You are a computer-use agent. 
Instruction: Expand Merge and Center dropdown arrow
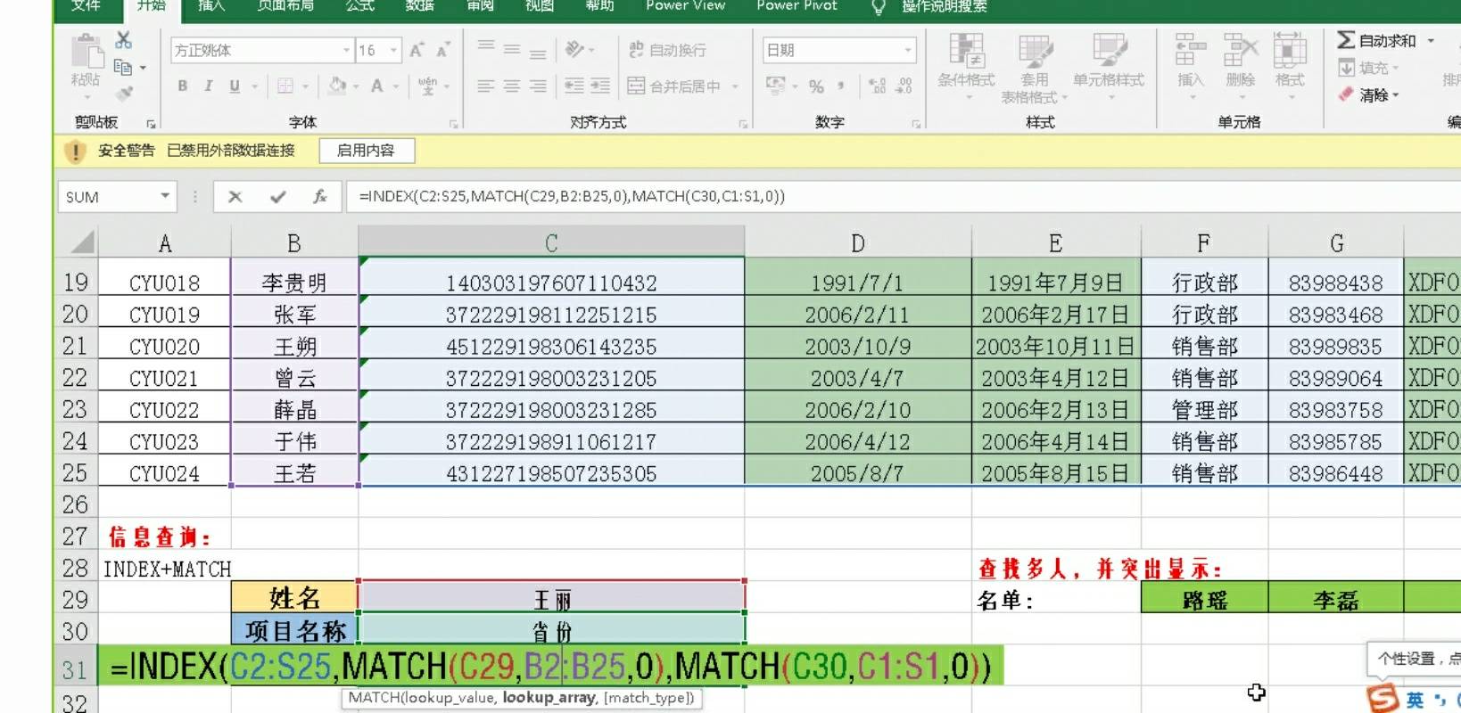point(735,86)
